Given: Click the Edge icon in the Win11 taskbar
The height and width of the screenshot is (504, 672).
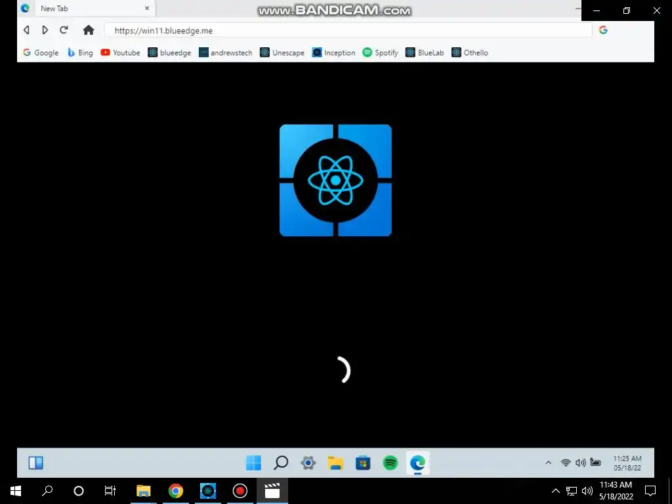Looking at the screenshot, I should tap(418, 463).
